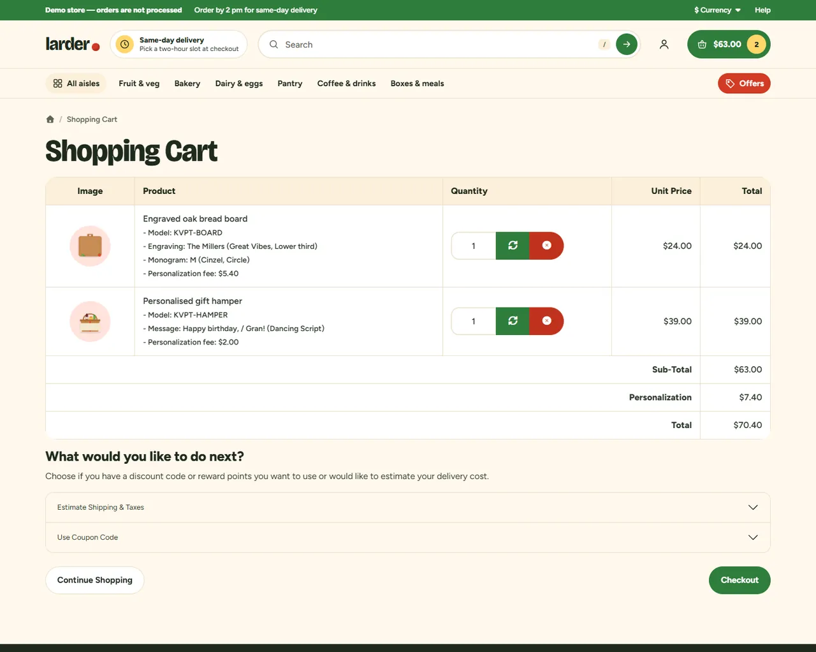816x652 pixels.
Task: Update quantity for Personalised gift hamper
Action: [513, 321]
